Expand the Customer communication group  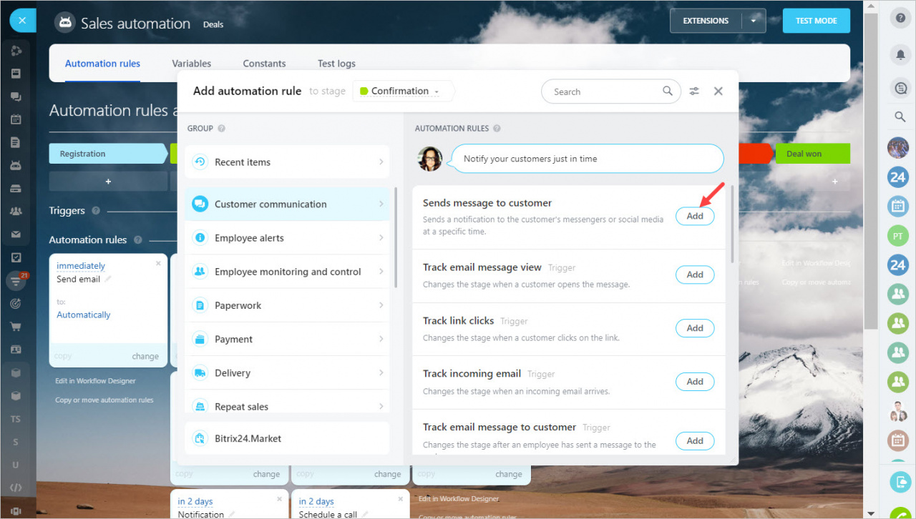[x=287, y=204]
